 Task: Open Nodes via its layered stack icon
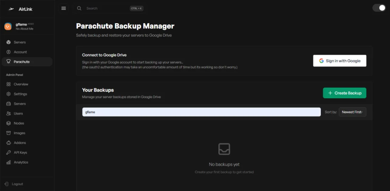pyautogui.click(x=9, y=123)
